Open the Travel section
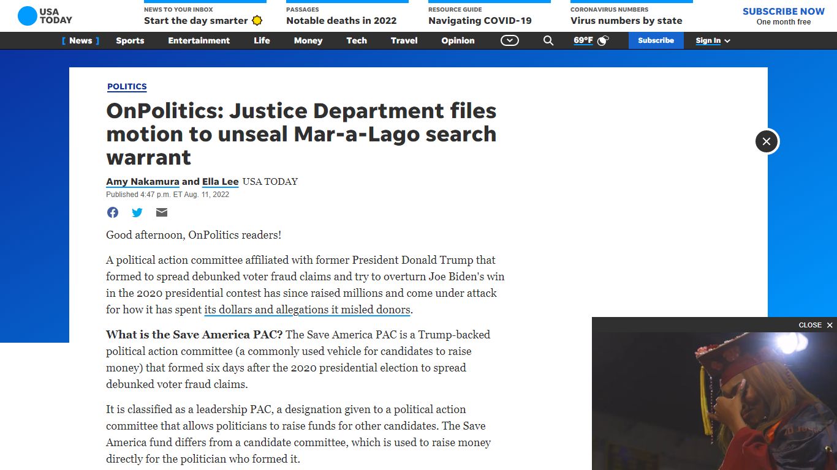This screenshot has width=837, height=470. 404,40
